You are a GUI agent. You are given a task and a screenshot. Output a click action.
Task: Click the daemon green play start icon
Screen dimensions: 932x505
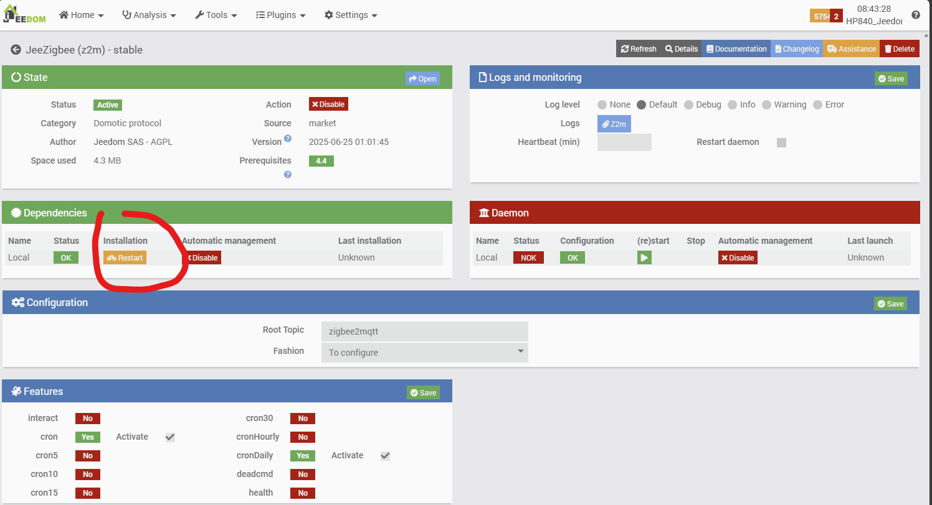click(644, 257)
